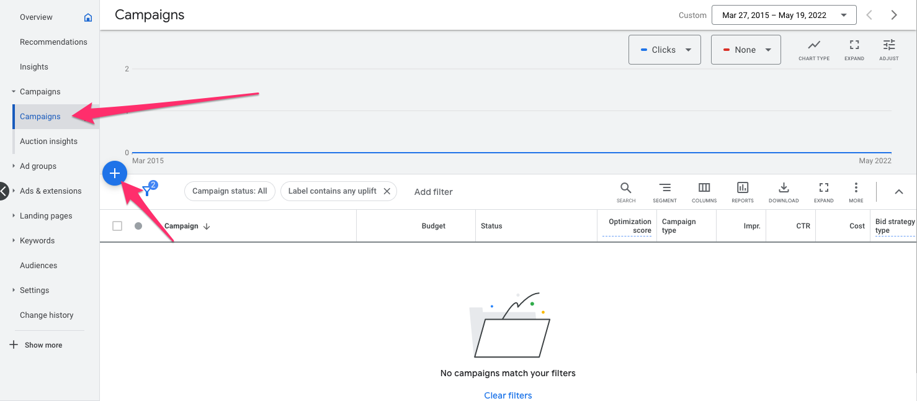Click the status dot column header
917x401 pixels.
(138, 226)
